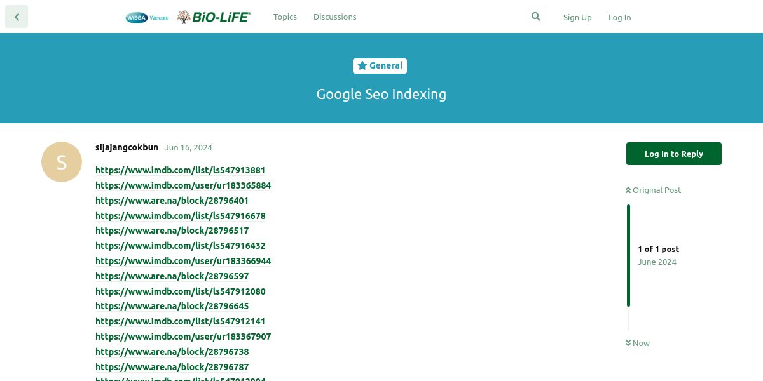
Task: Open the Discussions menu item
Action: 334,17
